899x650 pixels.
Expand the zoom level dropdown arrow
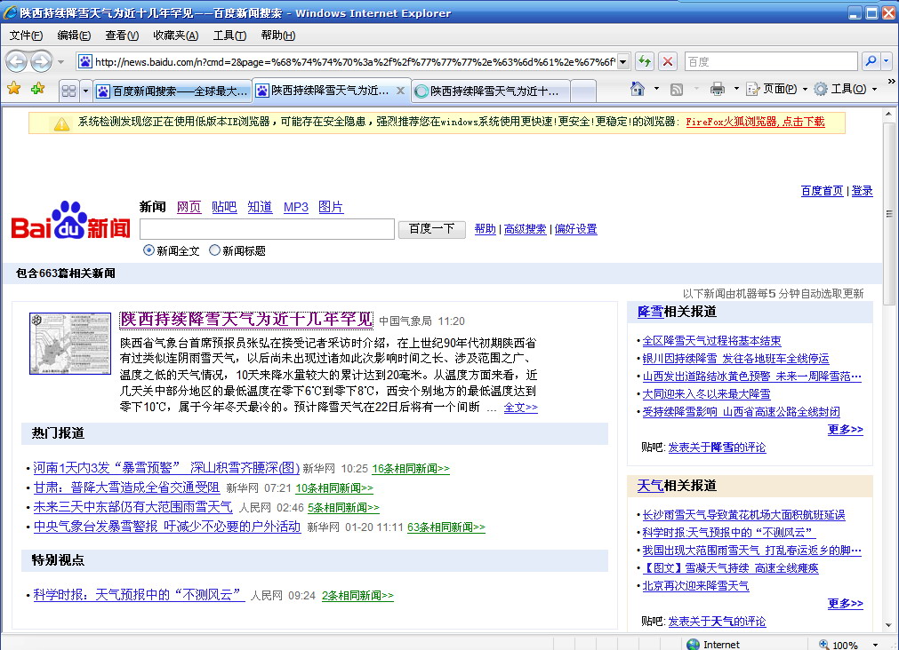click(875, 645)
